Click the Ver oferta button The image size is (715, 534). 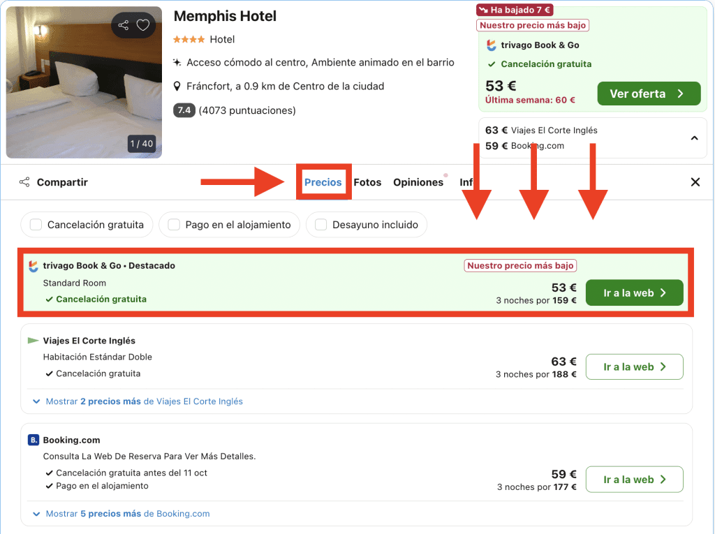[648, 94]
